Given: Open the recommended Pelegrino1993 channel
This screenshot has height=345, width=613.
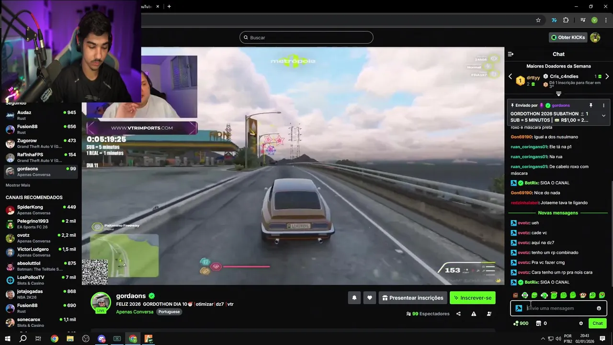Looking at the screenshot, I should (x=41, y=224).
